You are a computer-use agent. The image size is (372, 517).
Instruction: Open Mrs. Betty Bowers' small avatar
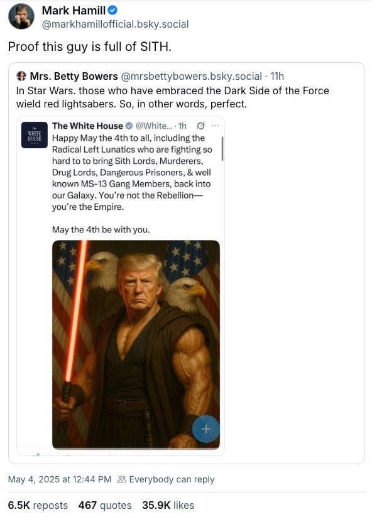tap(21, 76)
